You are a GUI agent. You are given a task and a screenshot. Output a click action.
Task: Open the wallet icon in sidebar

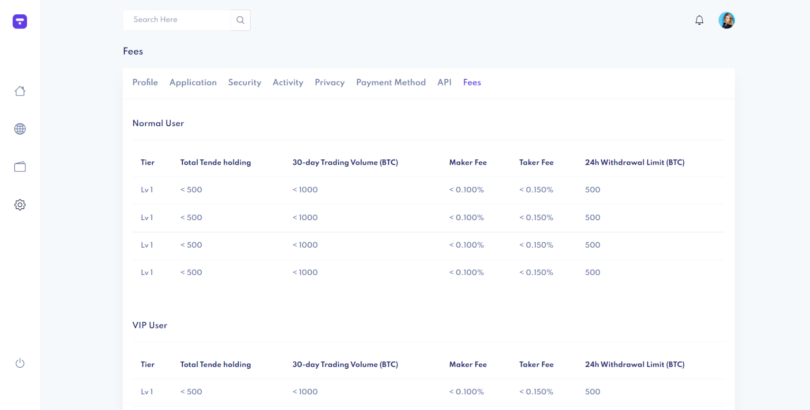20,167
